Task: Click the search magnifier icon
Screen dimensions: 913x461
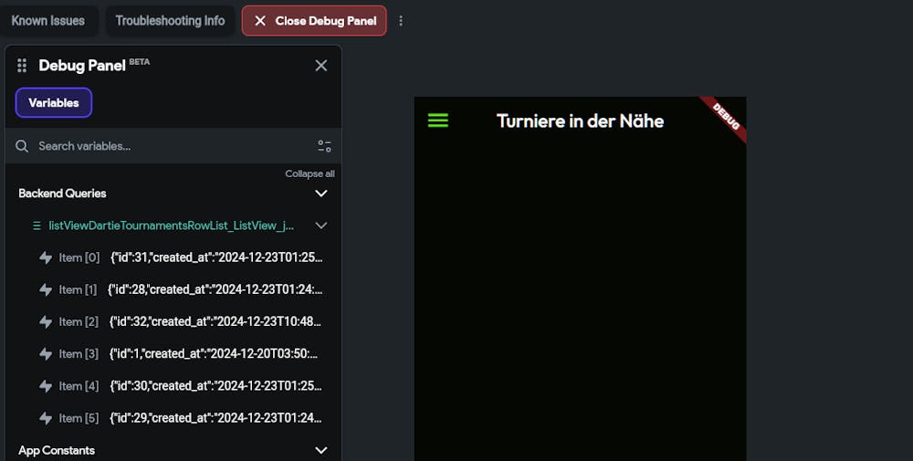Action: point(22,146)
